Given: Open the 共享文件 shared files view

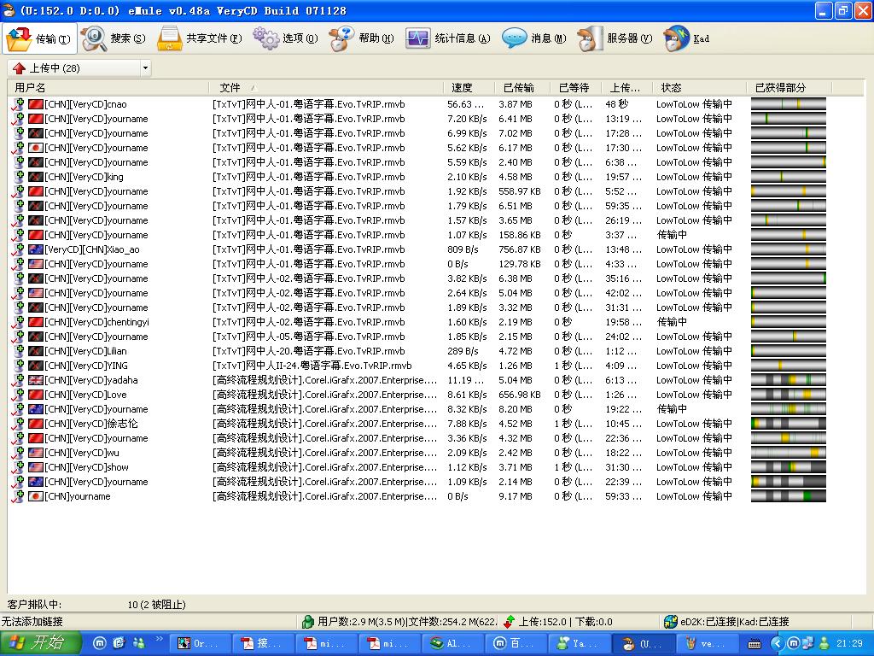Looking at the screenshot, I should [199, 38].
